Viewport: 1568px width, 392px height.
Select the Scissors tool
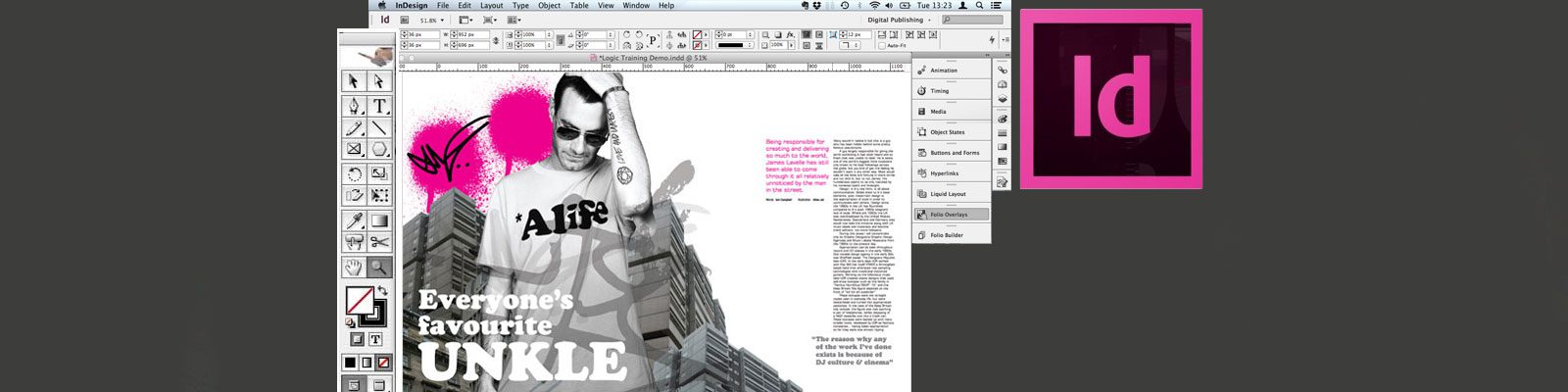tap(378, 242)
